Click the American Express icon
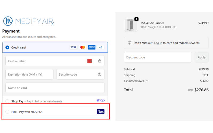Image resolution: width=213 pixels, height=133 pixels. (92, 47)
